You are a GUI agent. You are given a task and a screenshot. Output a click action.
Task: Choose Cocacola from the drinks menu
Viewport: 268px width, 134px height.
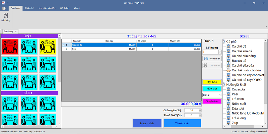[238, 89]
